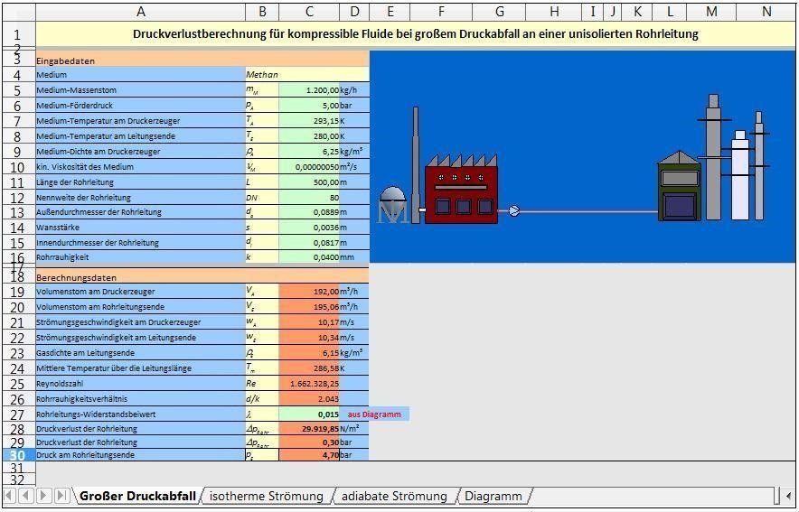
Task: Click the green building graphic
Action: [680, 186]
